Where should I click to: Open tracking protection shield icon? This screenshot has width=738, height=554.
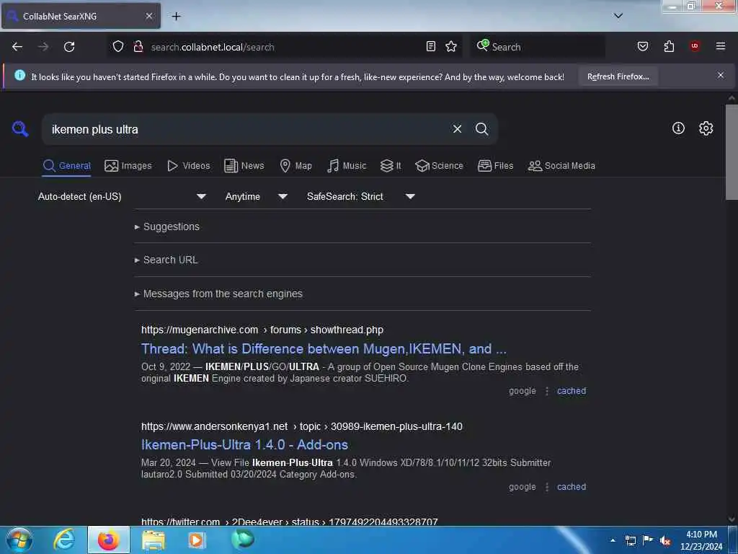tap(118, 47)
